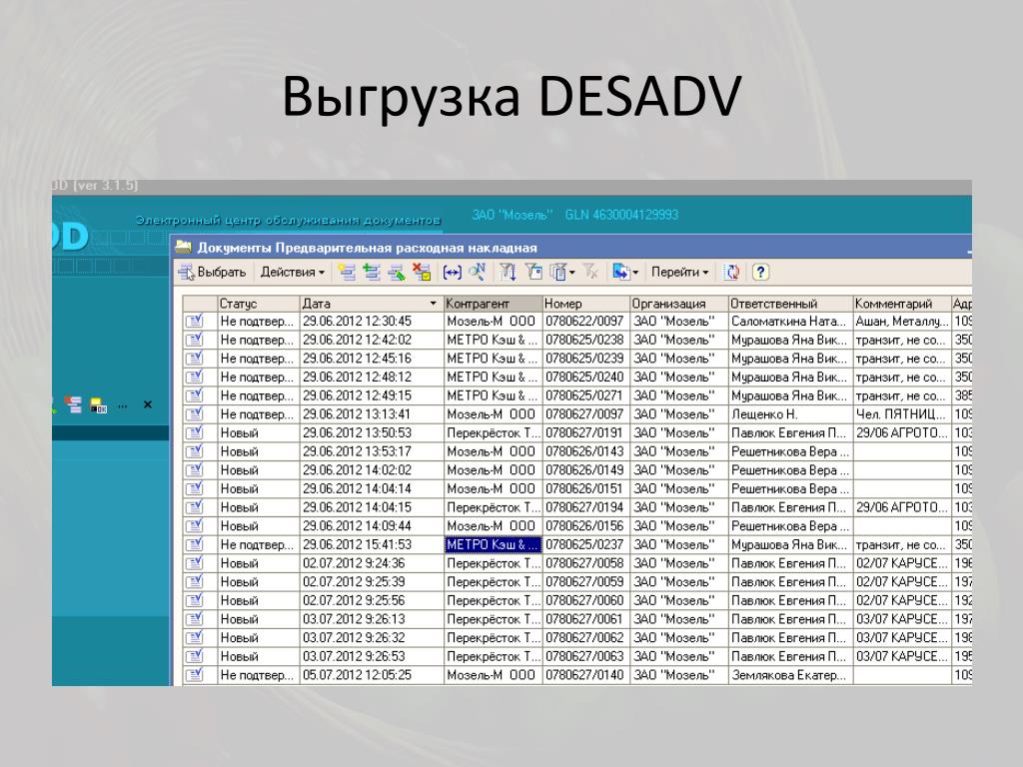The width and height of the screenshot is (1023, 767).
Task: Click the Комментарий column header
Action: (902, 304)
